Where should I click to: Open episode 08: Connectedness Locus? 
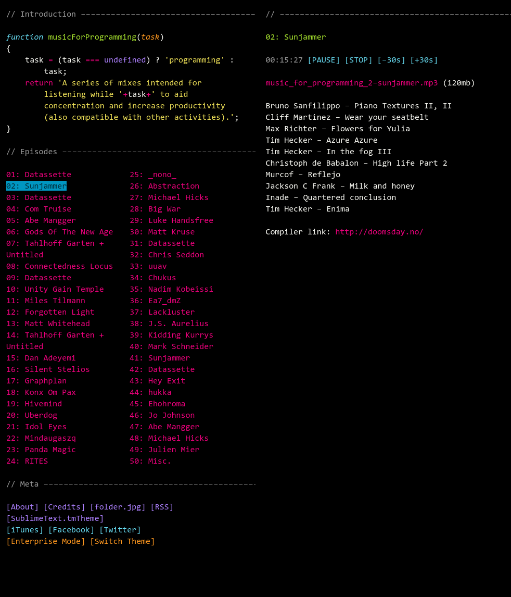click(x=60, y=266)
